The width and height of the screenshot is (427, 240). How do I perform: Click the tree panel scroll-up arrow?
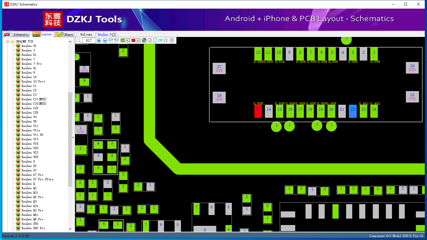coord(70,41)
